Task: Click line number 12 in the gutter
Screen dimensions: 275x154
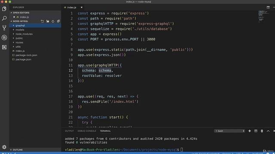Action: (x=70, y=70)
